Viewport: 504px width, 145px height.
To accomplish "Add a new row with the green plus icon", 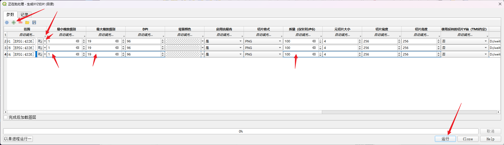I will coord(14,23).
